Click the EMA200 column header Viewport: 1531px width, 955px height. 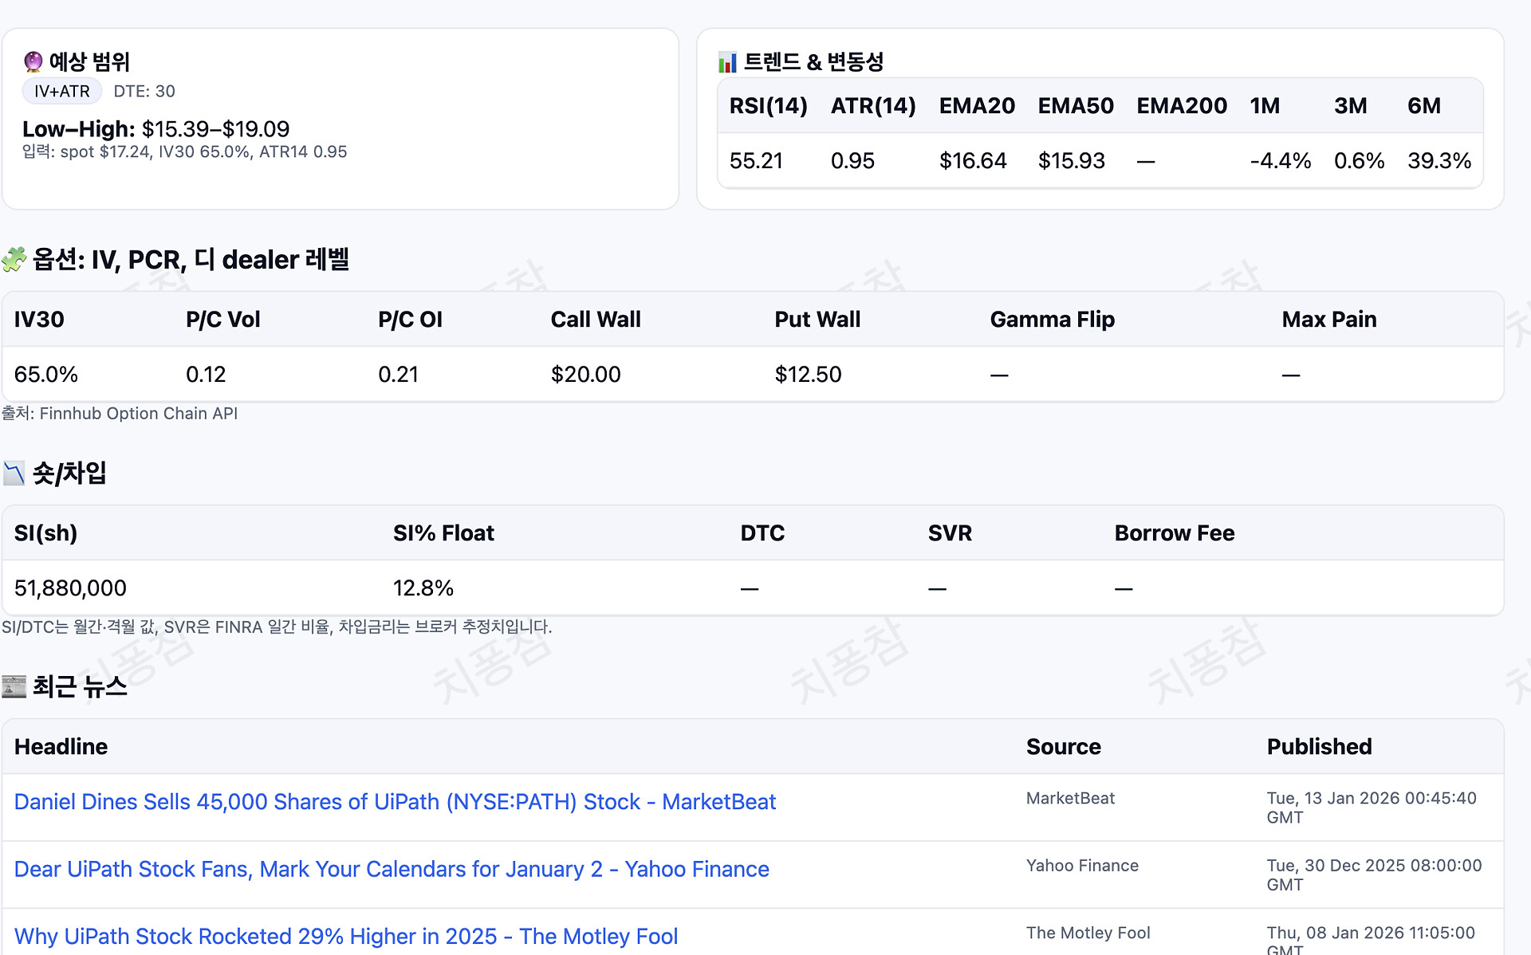click(x=1181, y=105)
